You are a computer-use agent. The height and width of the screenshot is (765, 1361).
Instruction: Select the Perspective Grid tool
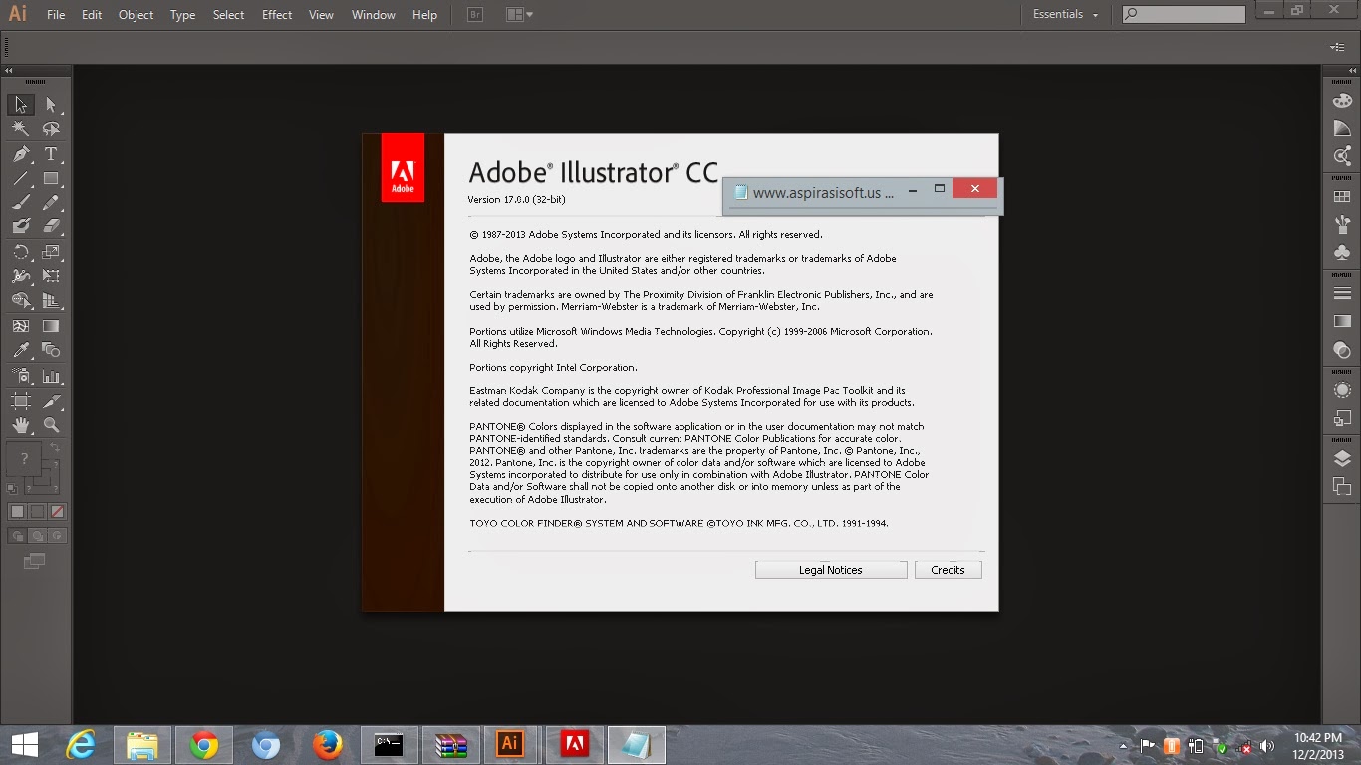tap(51, 301)
